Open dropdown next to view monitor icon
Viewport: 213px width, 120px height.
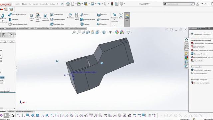tap(131, 32)
